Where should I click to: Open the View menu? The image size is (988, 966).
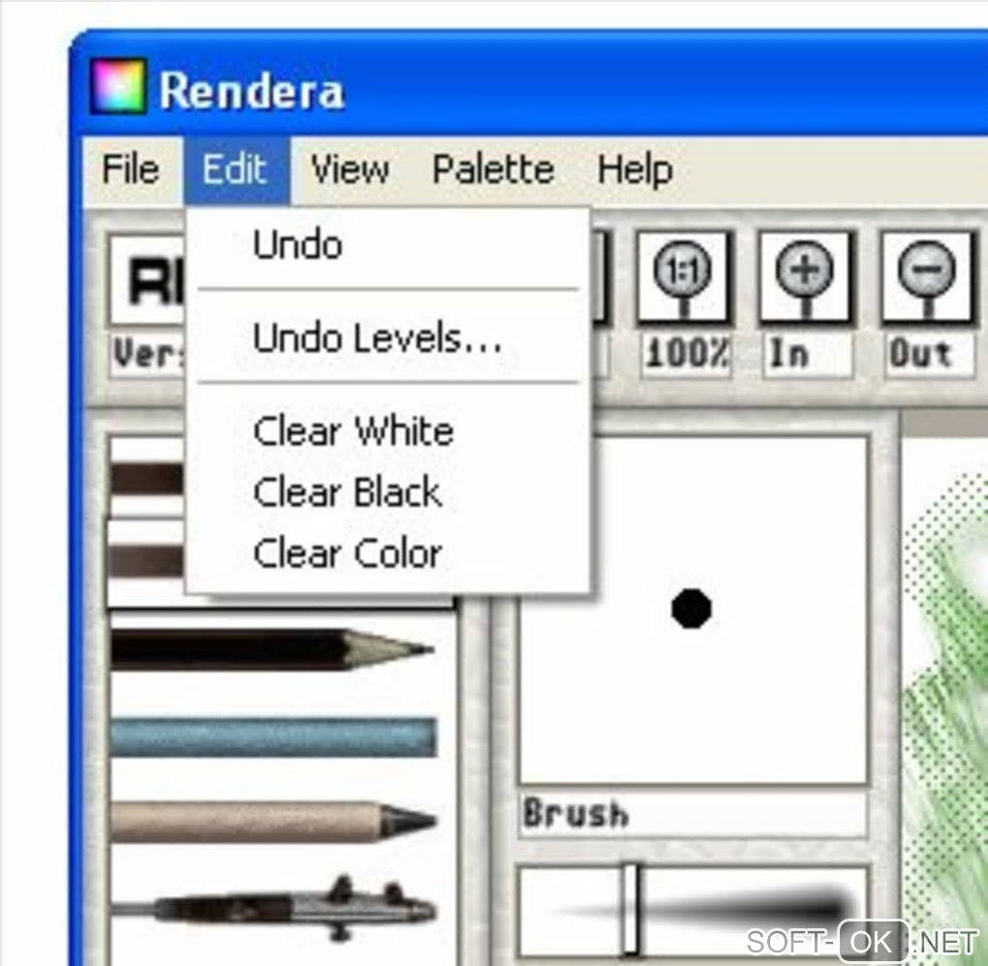pos(350,169)
